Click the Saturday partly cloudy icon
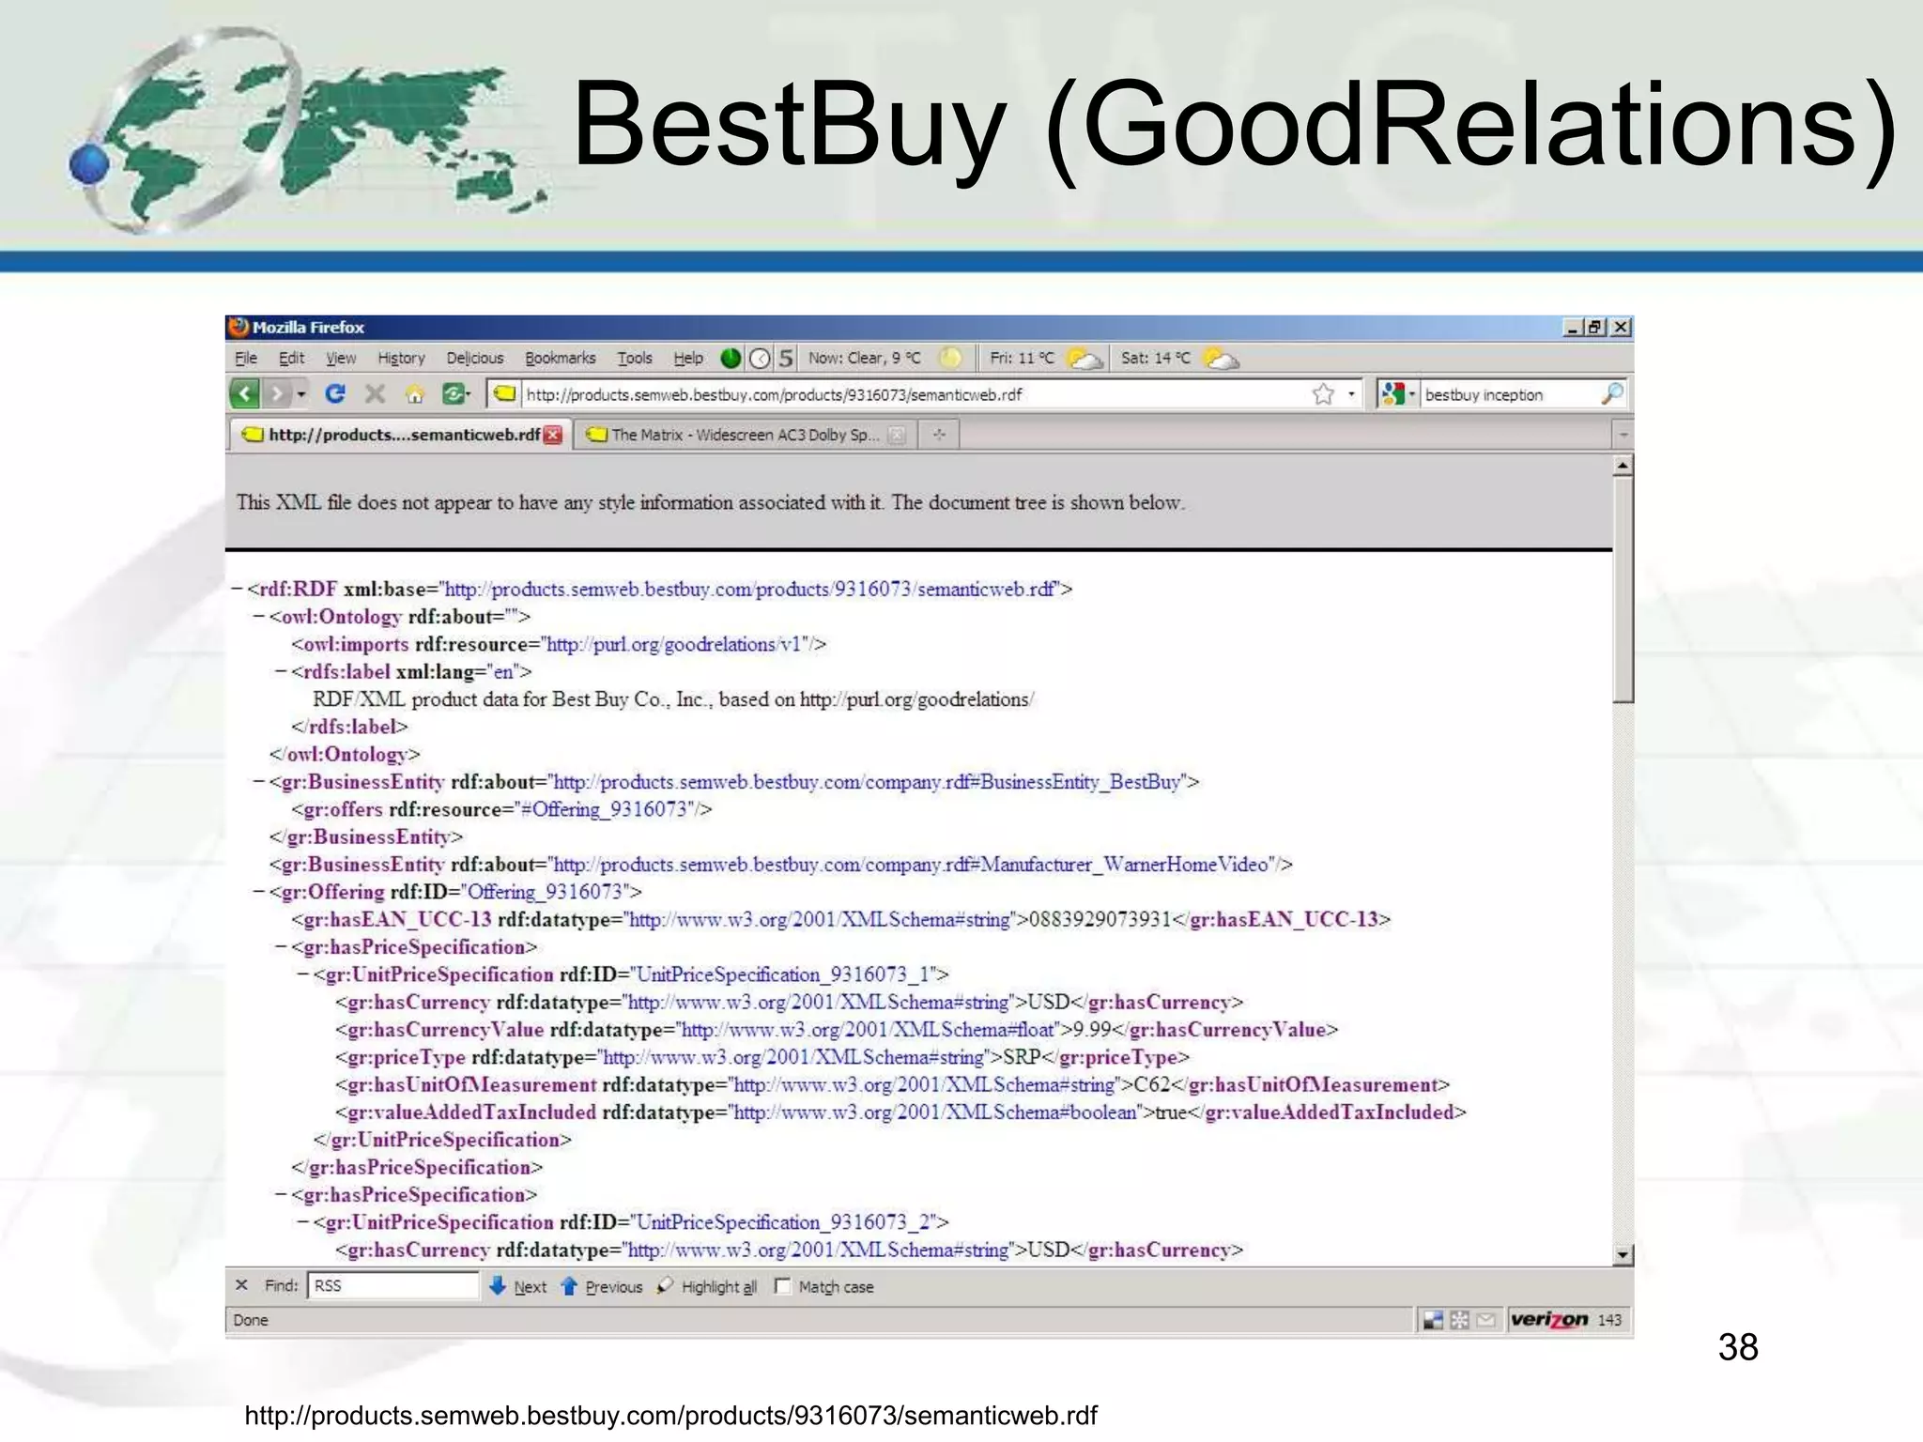Viewport: 1923px width, 1442px height. [1221, 359]
